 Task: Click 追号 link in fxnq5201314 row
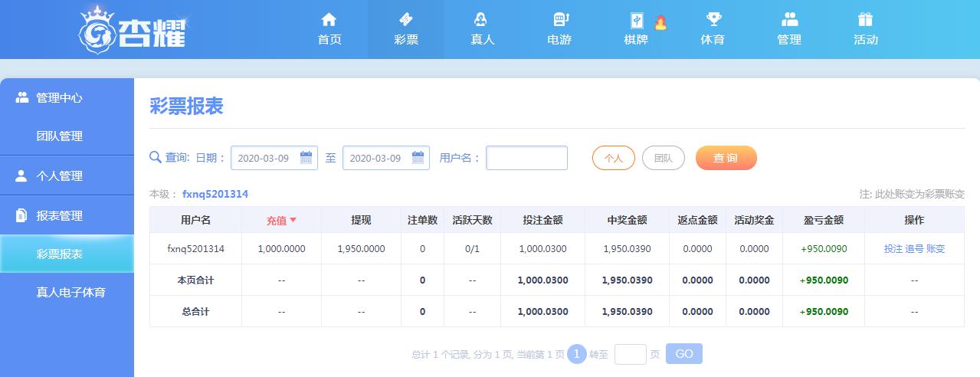tap(914, 248)
